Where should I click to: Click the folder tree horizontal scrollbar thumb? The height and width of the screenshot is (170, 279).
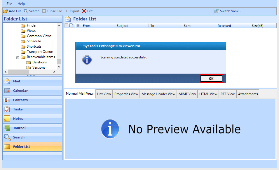coord(18,72)
